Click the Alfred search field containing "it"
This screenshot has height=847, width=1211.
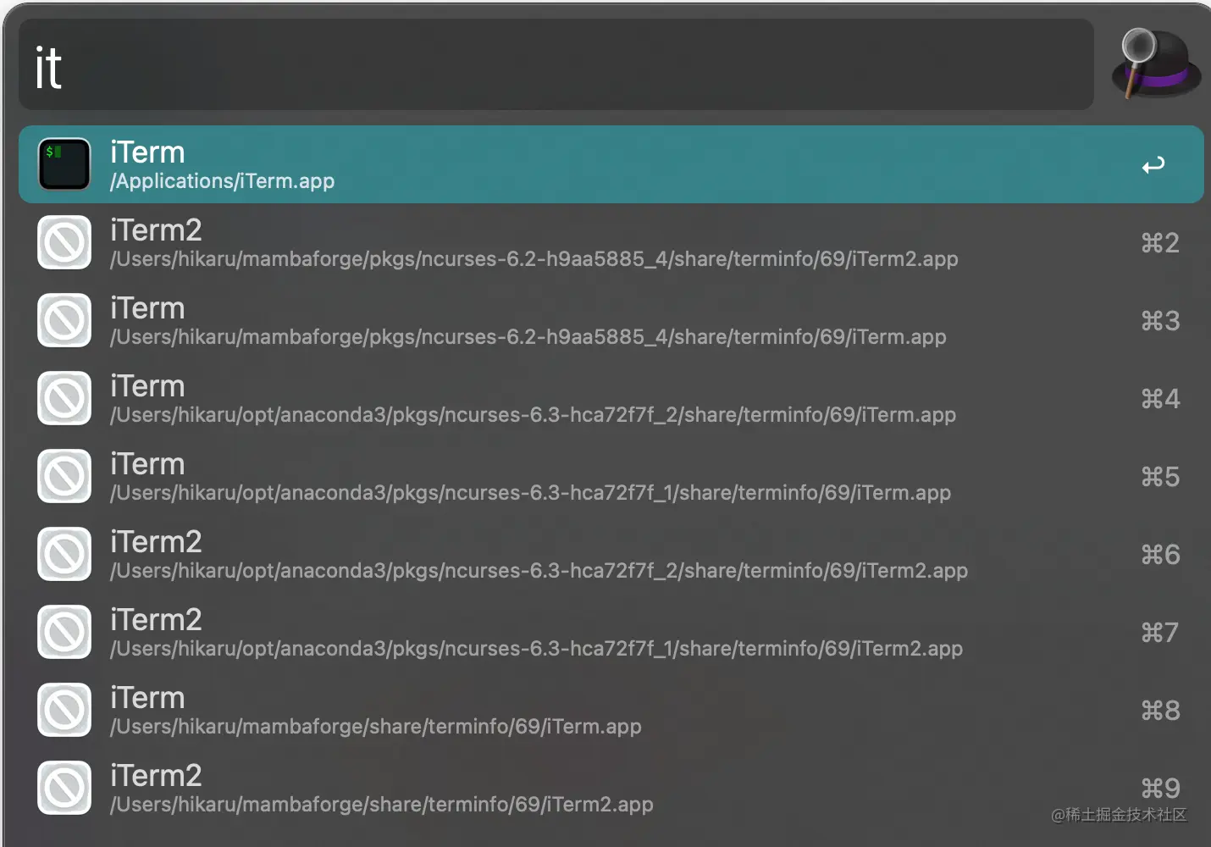556,65
